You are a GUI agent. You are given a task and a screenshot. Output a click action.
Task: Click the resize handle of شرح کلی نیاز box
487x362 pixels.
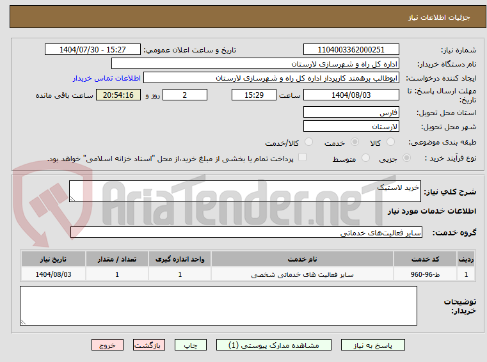[x=72, y=199]
